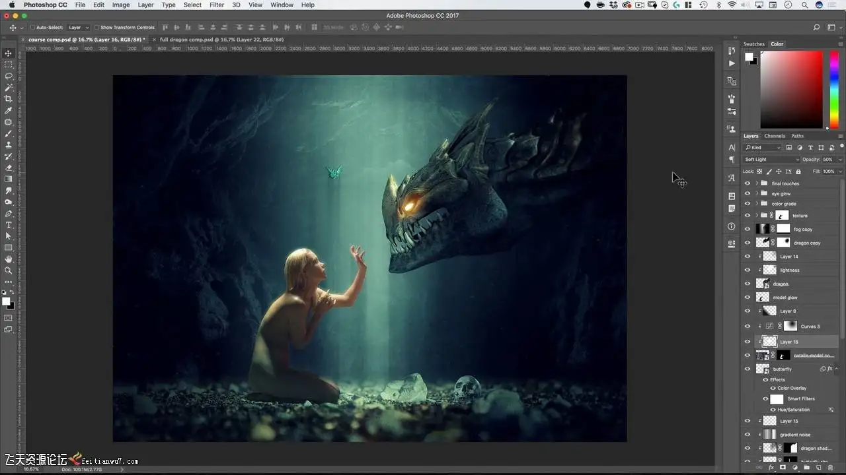Select the Magic Wand tool

(9, 87)
